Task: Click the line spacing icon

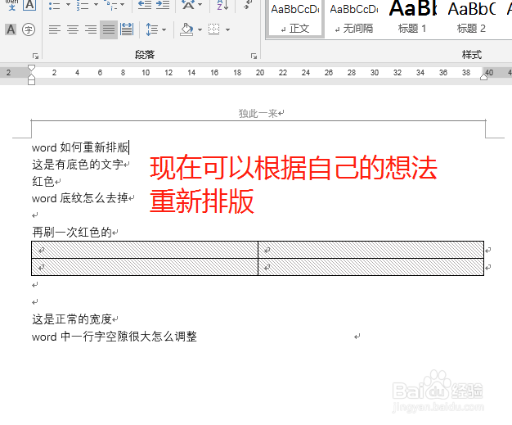Action: (x=152, y=29)
